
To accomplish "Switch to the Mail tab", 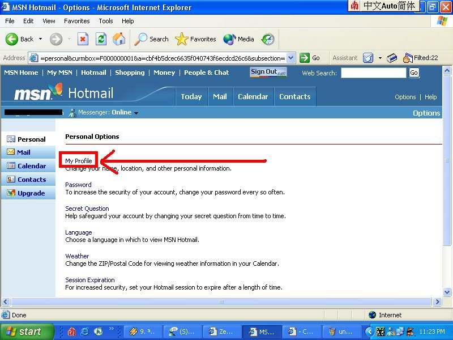I will pos(220,96).
